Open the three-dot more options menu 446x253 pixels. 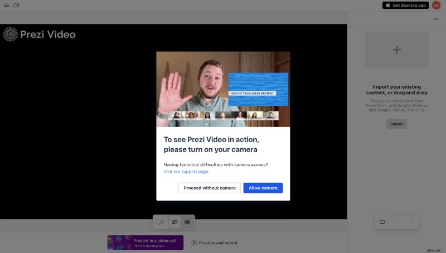coord(436,19)
